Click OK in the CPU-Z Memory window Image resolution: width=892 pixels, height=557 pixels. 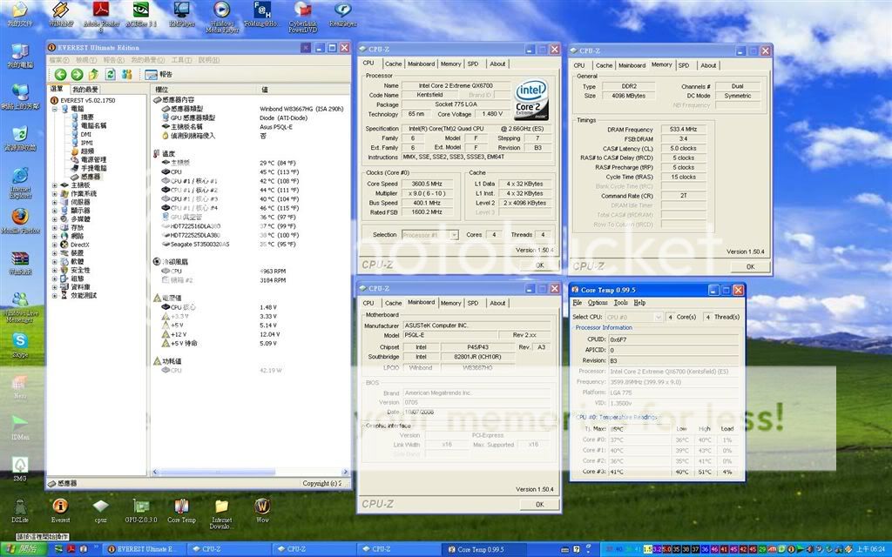point(750,266)
